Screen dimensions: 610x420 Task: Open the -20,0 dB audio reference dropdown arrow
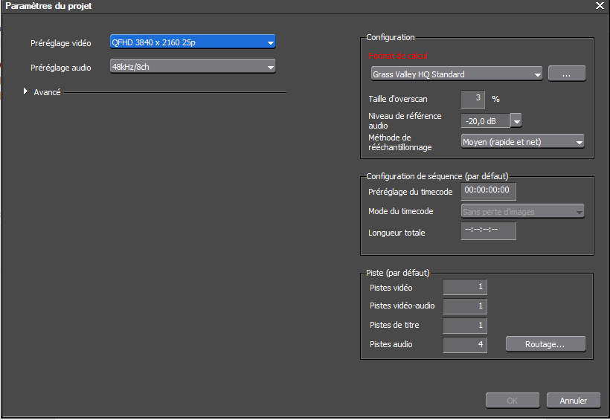516,121
